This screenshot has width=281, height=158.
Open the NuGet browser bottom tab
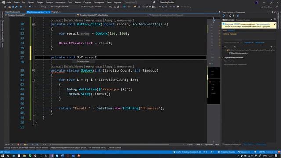point(42,148)
